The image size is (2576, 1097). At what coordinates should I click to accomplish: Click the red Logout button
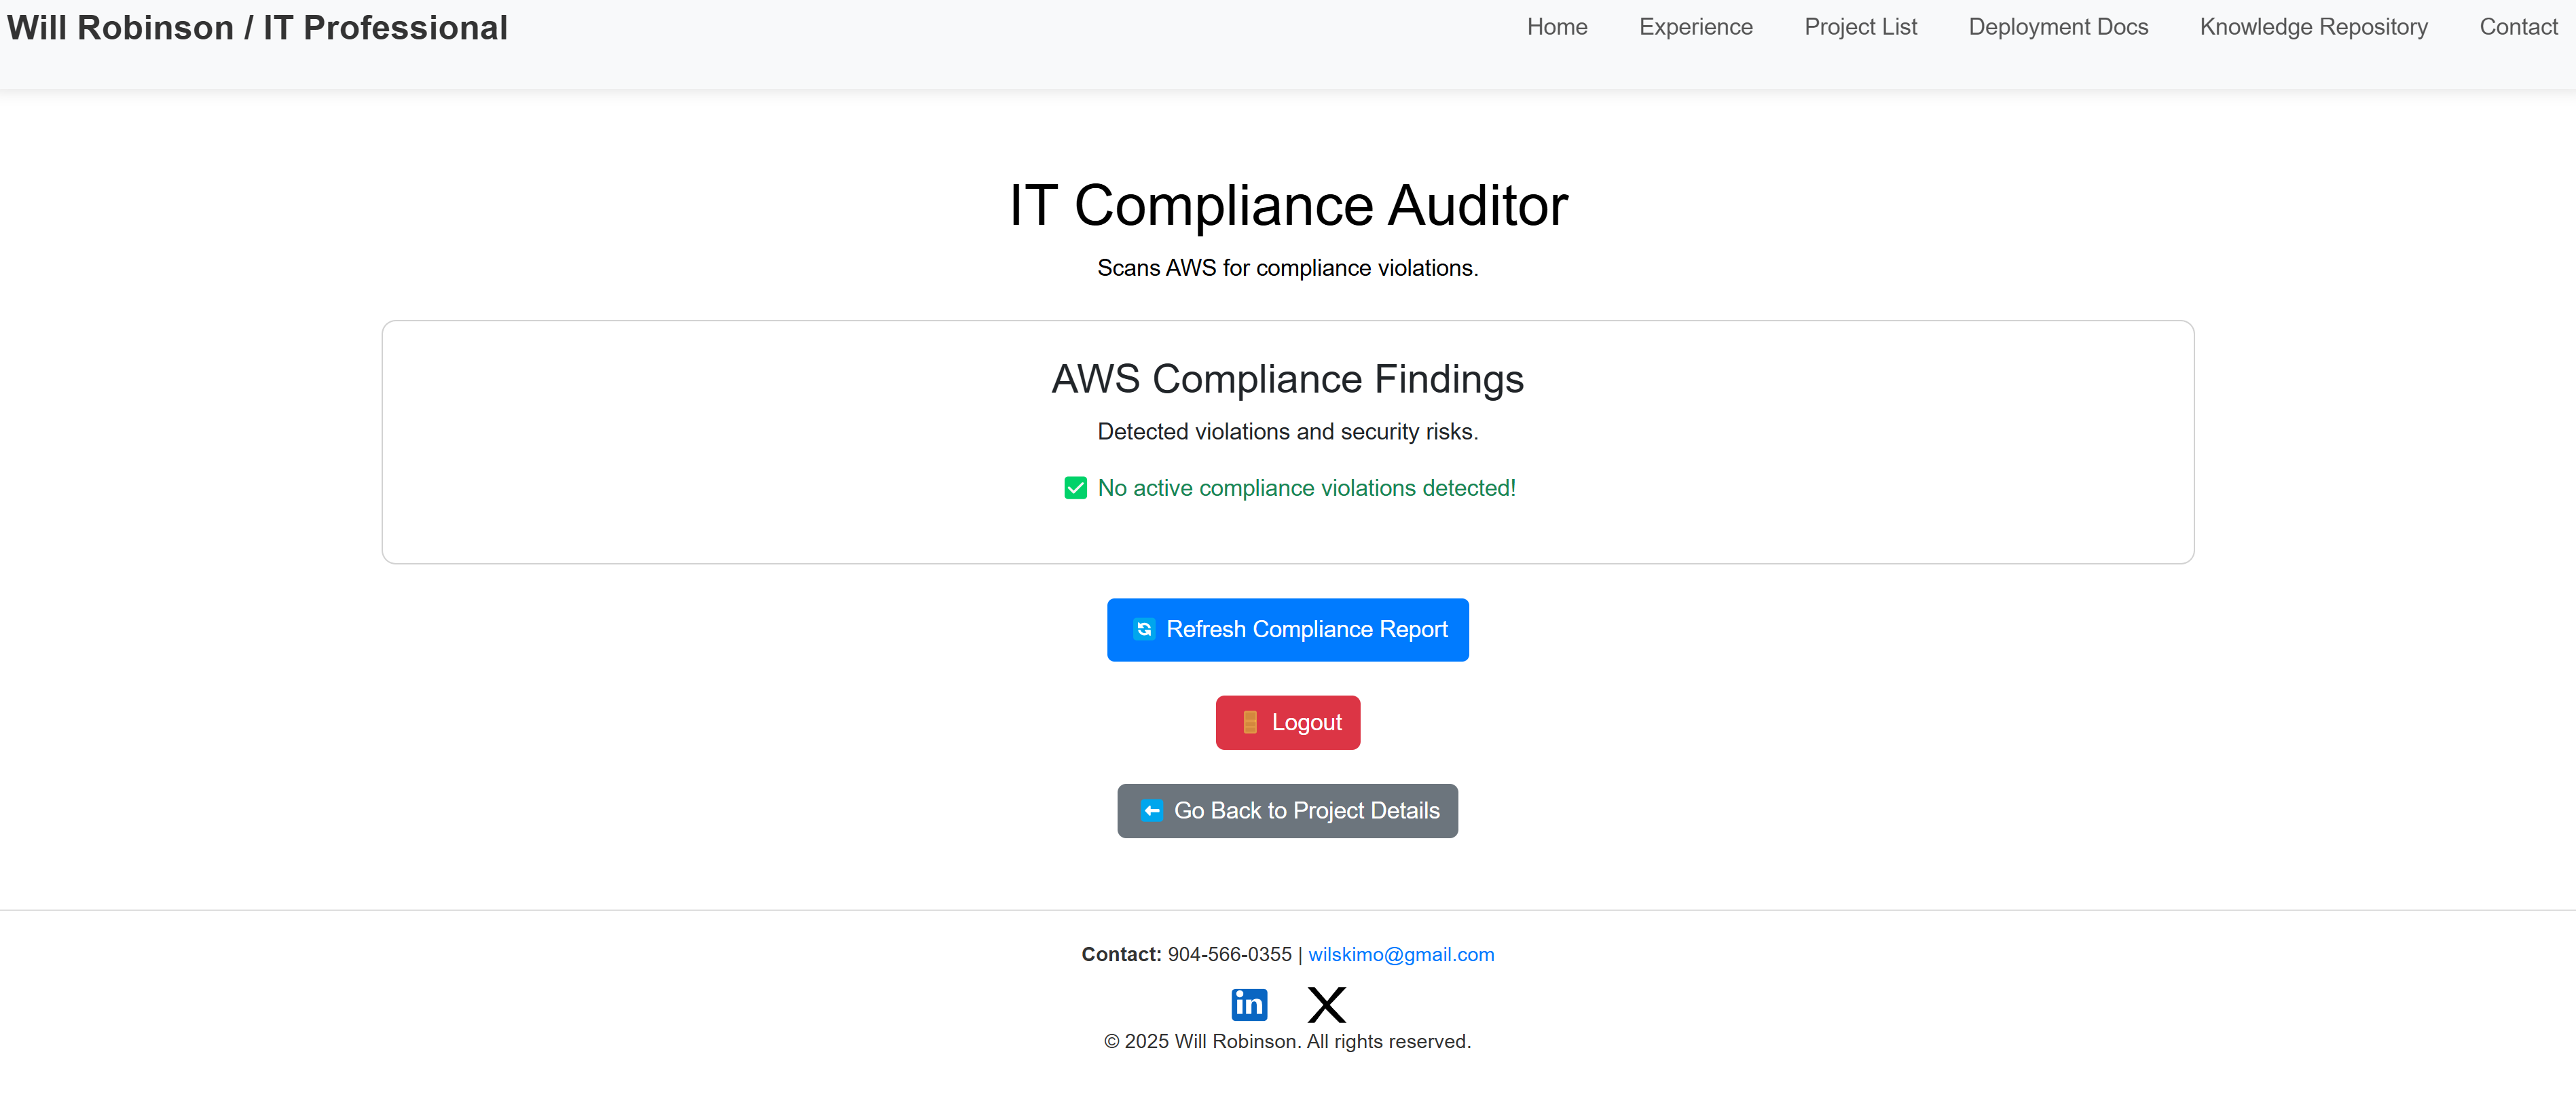pos(1287,722)
